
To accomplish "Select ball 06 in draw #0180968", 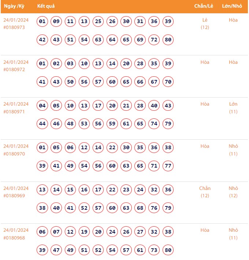I will 42,232.
